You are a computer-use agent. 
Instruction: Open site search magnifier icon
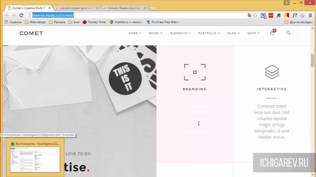[x=288, y=33]
